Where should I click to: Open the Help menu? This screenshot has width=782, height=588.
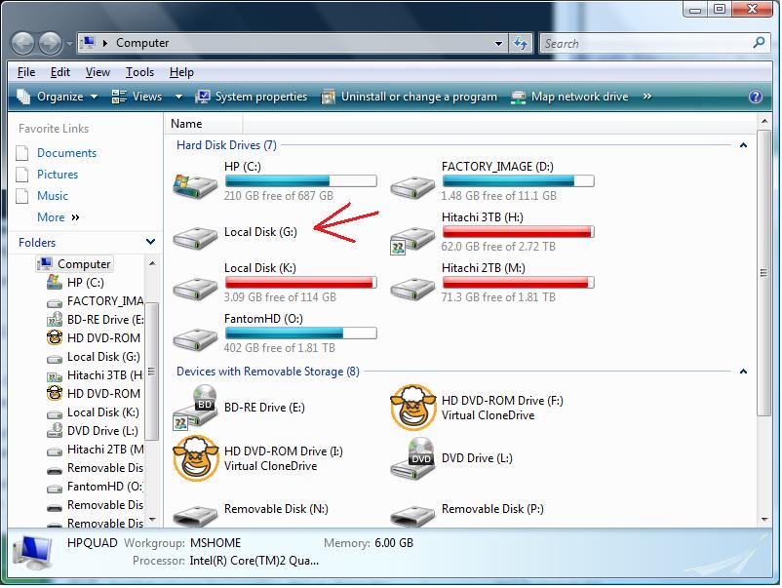click(181, 72)
